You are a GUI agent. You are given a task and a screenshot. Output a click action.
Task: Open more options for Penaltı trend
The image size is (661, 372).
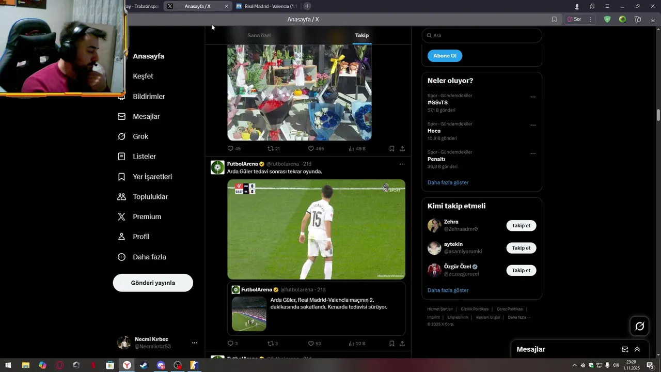pyautogui.click(x=533, y=153)
